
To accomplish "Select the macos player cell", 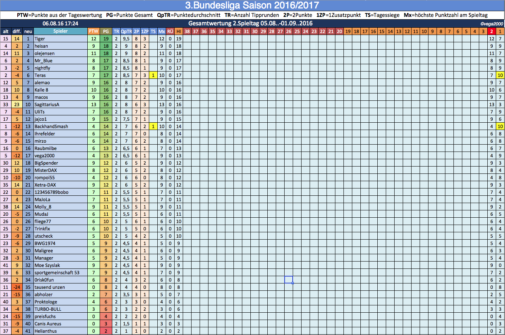I will click(x=60, y=97).
